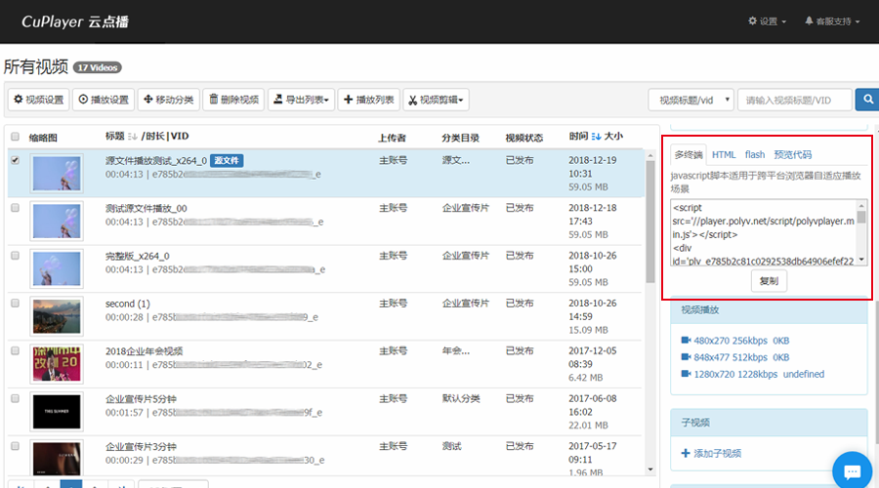Click the 输入视频标题/VID search field
This screenshot has width=879, height=488.
[x=795, y=100]
